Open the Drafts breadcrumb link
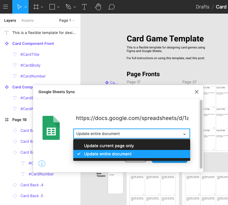The image size is (228, 205). (x=202, y=7)
